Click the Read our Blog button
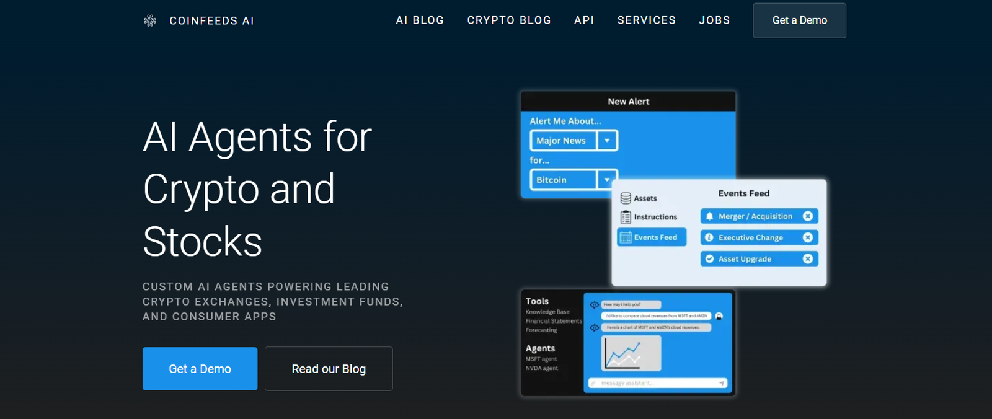Image resolution: width=992 pixels, height=419 pixels. coord(329,369)
